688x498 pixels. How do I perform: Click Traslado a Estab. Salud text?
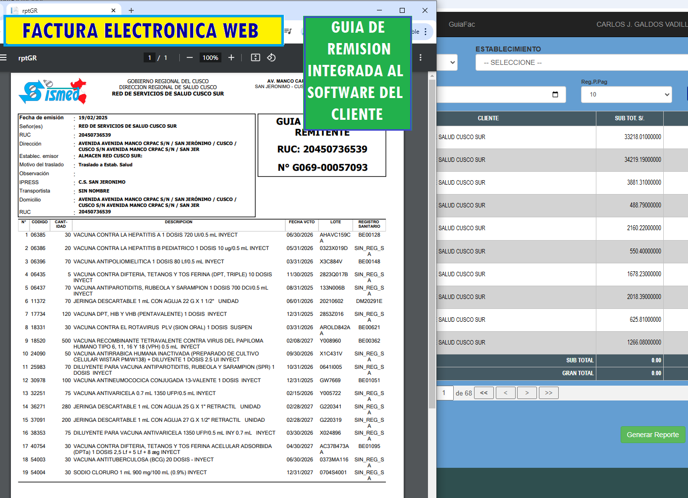pyautogui.click(x=106, y=165)
